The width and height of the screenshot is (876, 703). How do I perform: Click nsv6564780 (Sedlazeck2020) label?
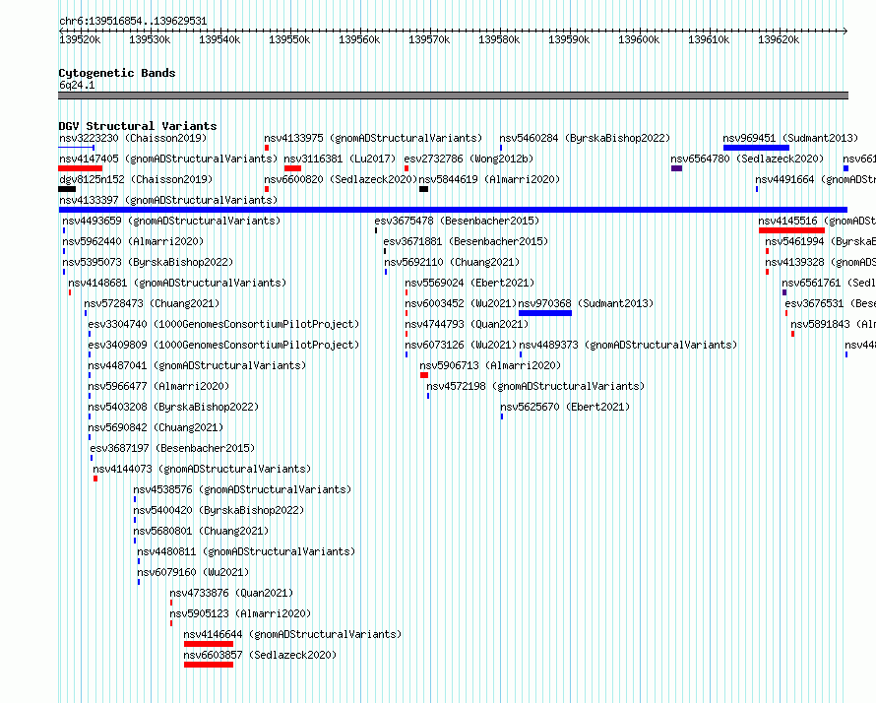[747, 159]
